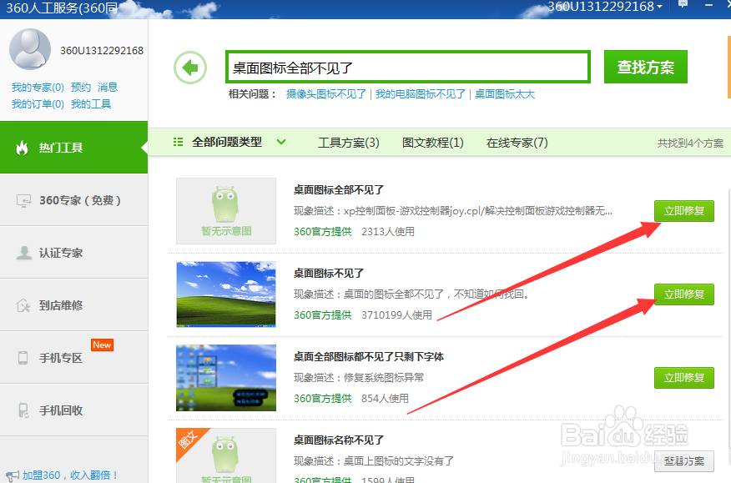Screen dimensions: 731x483
Task: Click the house-wrench icon beside 到店维修
Action: (23, 305)
